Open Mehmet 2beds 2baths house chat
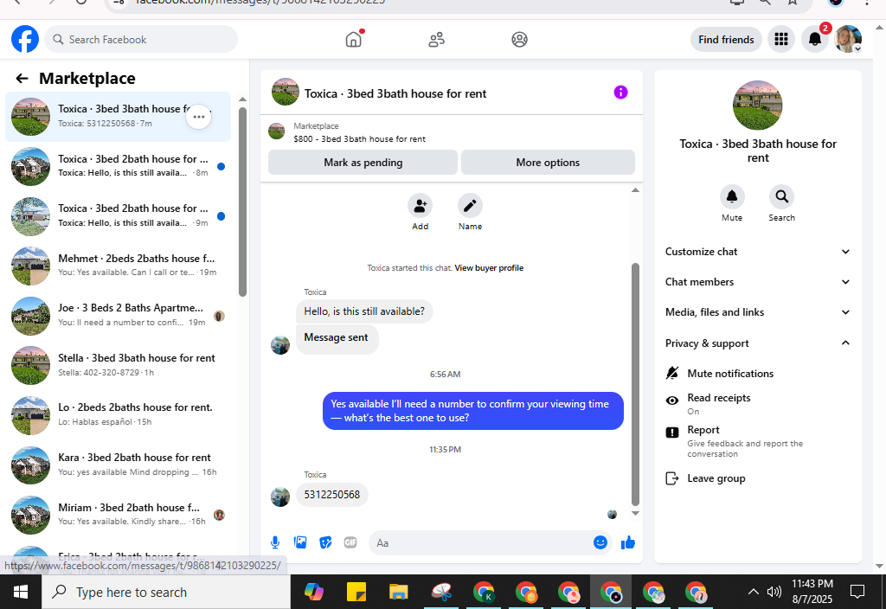 pos(118,266)
